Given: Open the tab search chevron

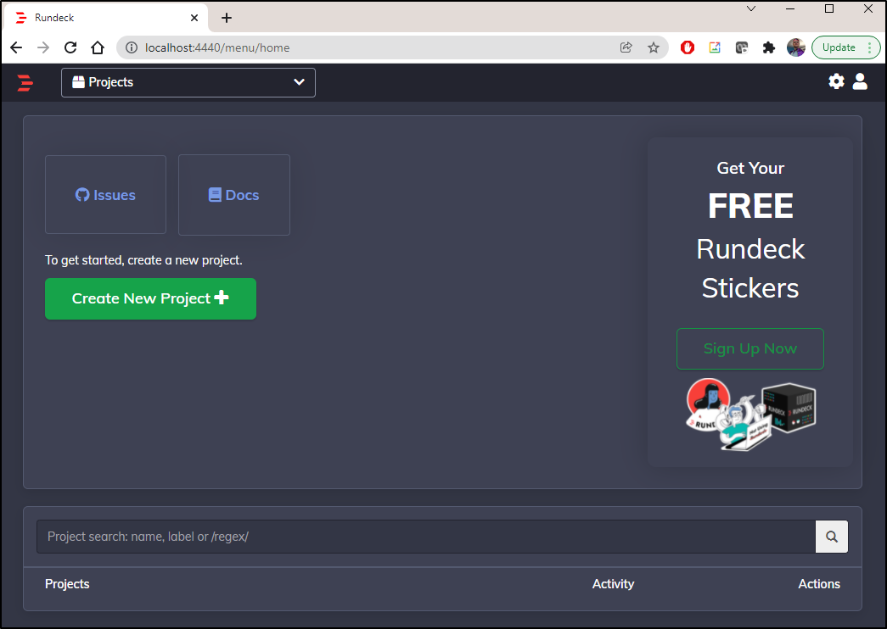Looking at the screenshot, I should coord(751,8).
